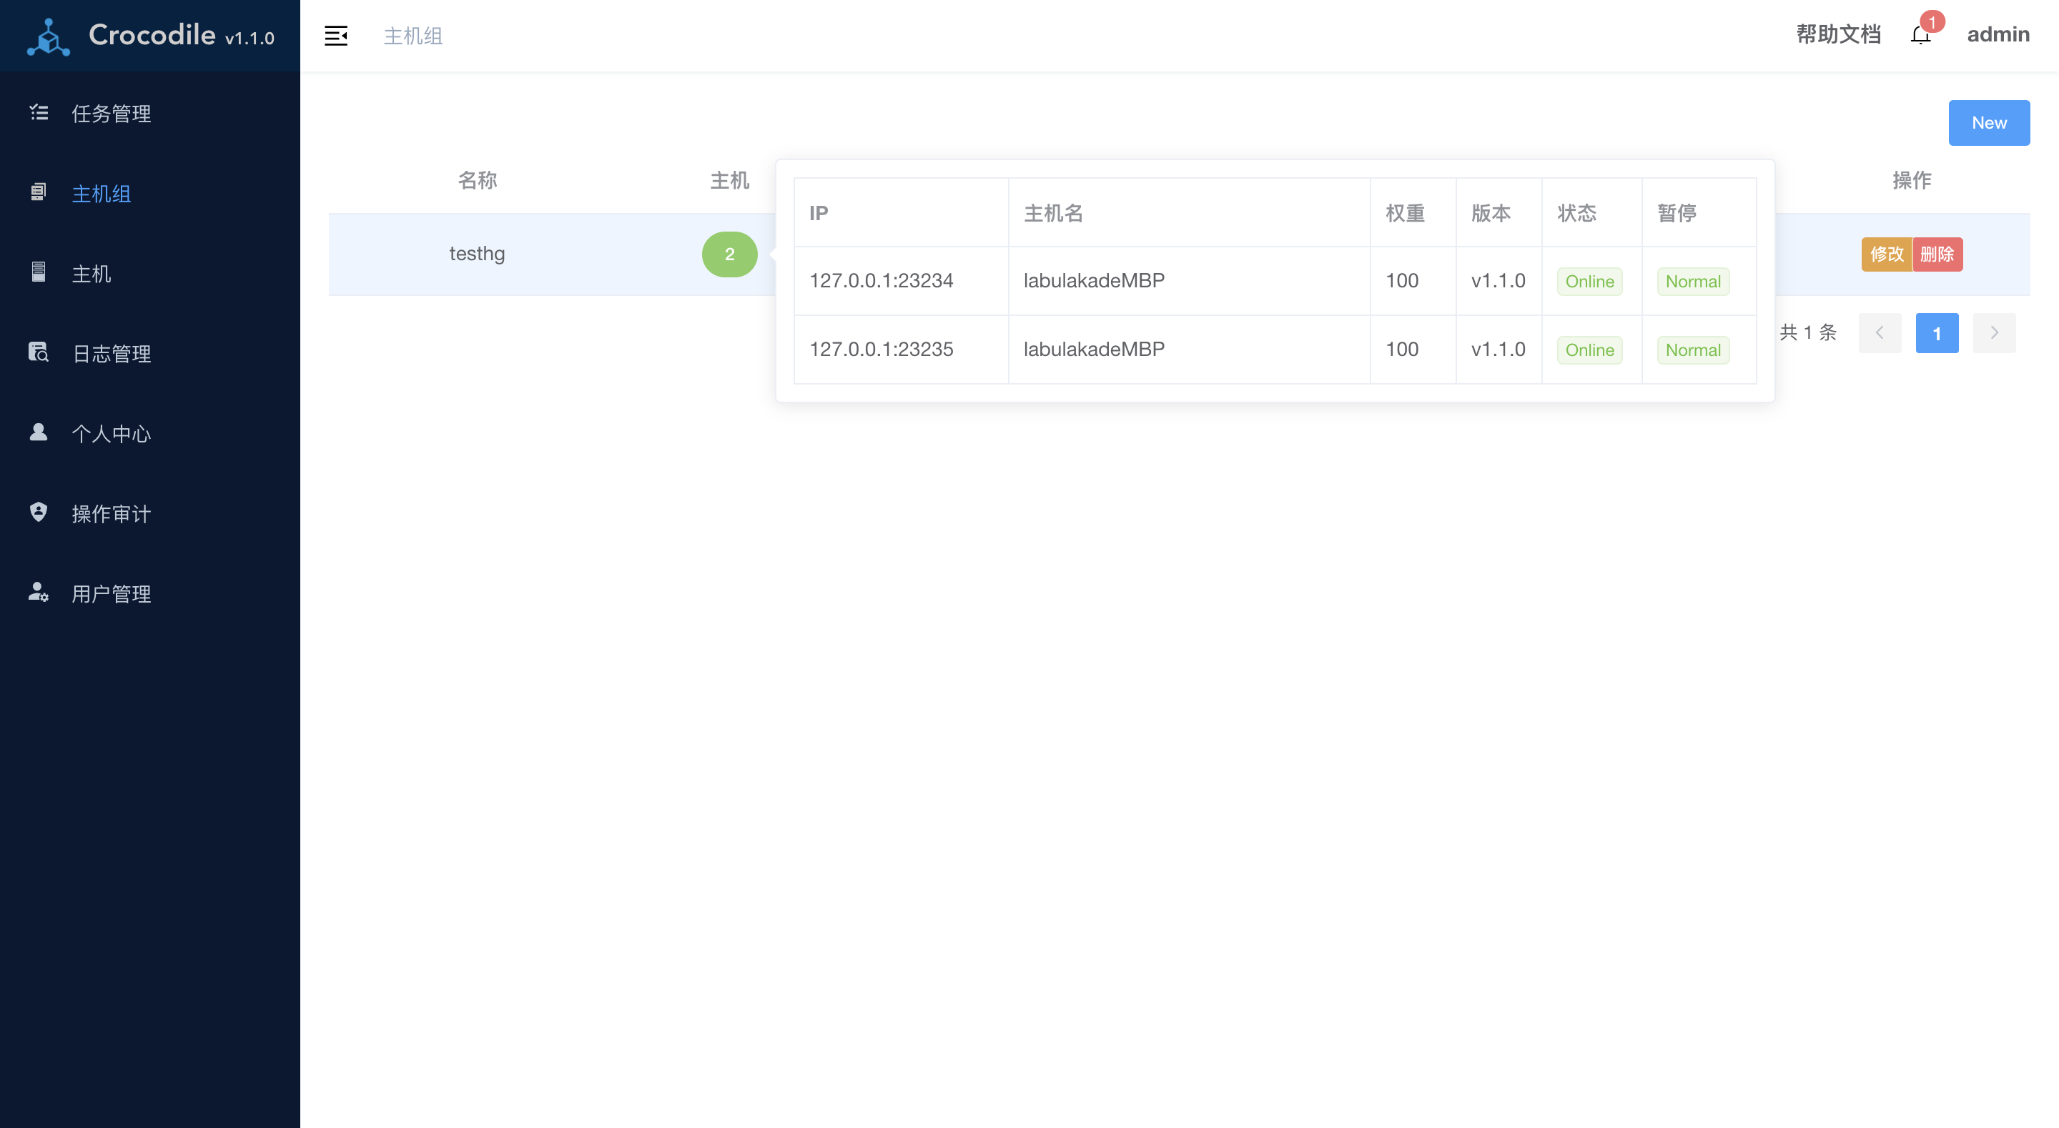Click the red 删除 button

click(x=1937, y=254)
